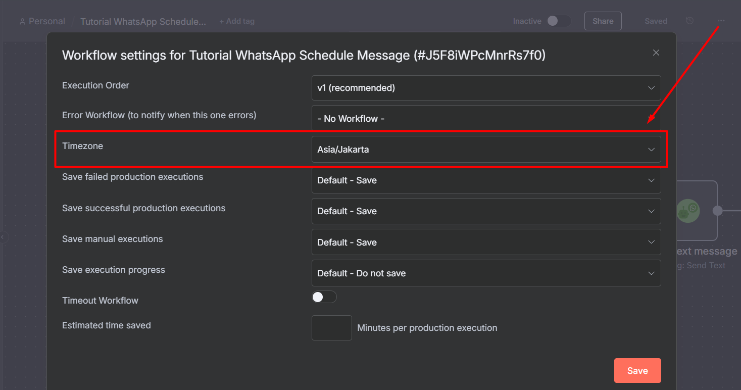Click Minutes per production execution text
The image size is (741, 390).
(427, 328)
